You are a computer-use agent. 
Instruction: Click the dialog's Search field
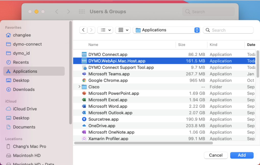(228, 30)
